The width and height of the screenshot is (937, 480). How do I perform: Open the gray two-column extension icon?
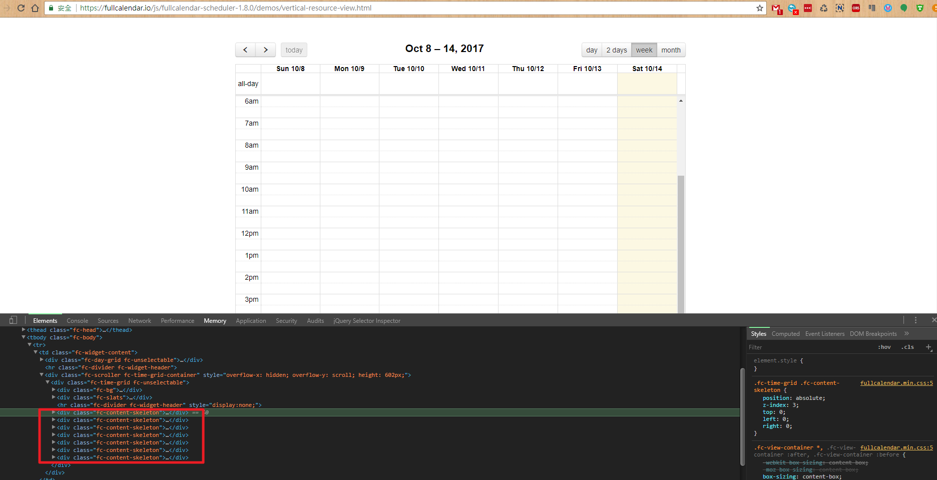[872, 8]
